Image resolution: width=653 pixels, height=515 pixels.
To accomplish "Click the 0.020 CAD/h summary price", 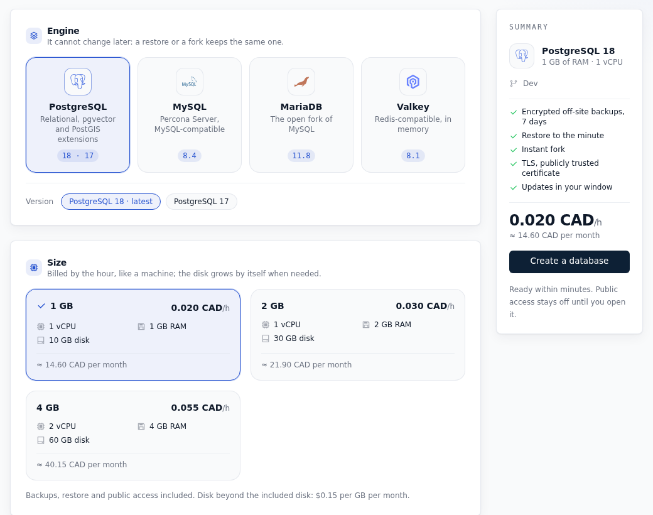I will tap(555, 220).
